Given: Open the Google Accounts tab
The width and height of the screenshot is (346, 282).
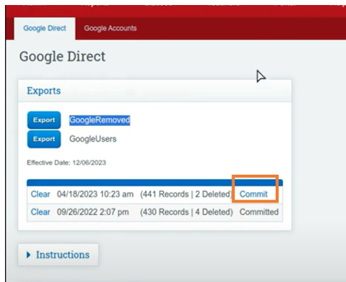Looking at the screenshot, I should click(x=110, y=28).
